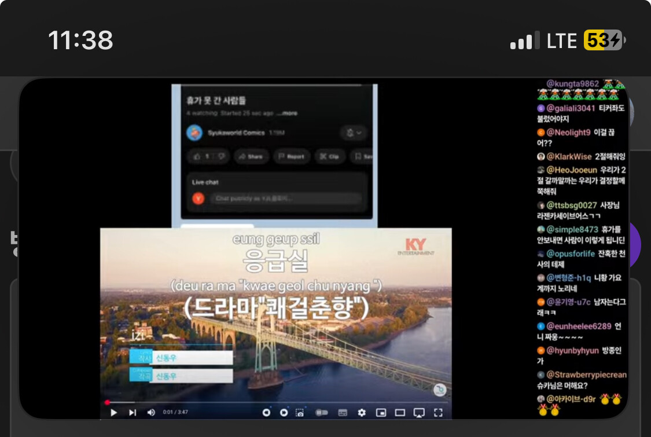The width and height of the screenshot is (651, 437).
Task: Enter fullscreen mode in the player
Action: click(x=438, y=413)
